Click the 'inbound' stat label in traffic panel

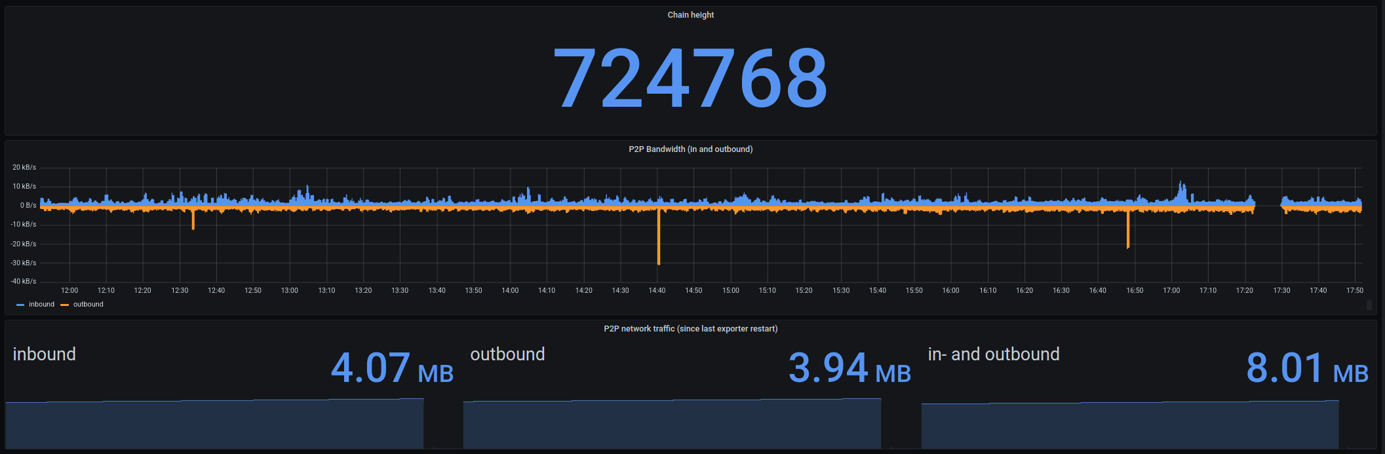coord(45,354)
